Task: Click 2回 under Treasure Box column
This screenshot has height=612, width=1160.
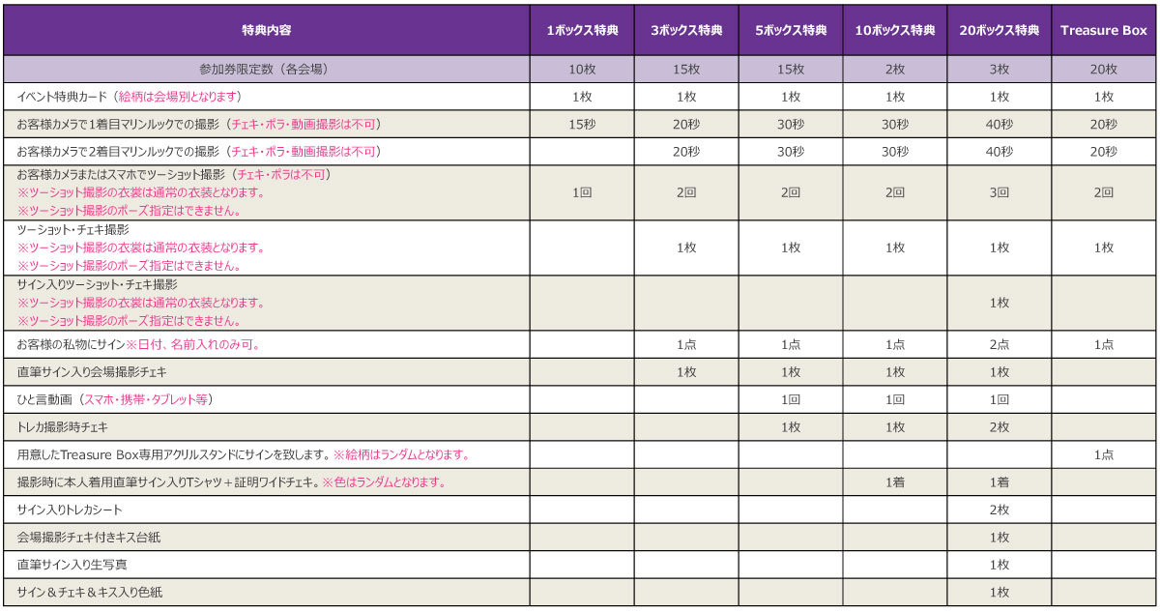Action: [1104, 192]
